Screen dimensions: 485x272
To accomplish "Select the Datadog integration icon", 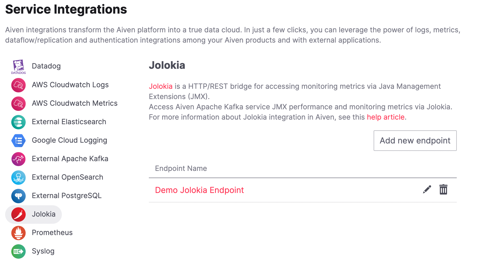I will coord(18,66).
